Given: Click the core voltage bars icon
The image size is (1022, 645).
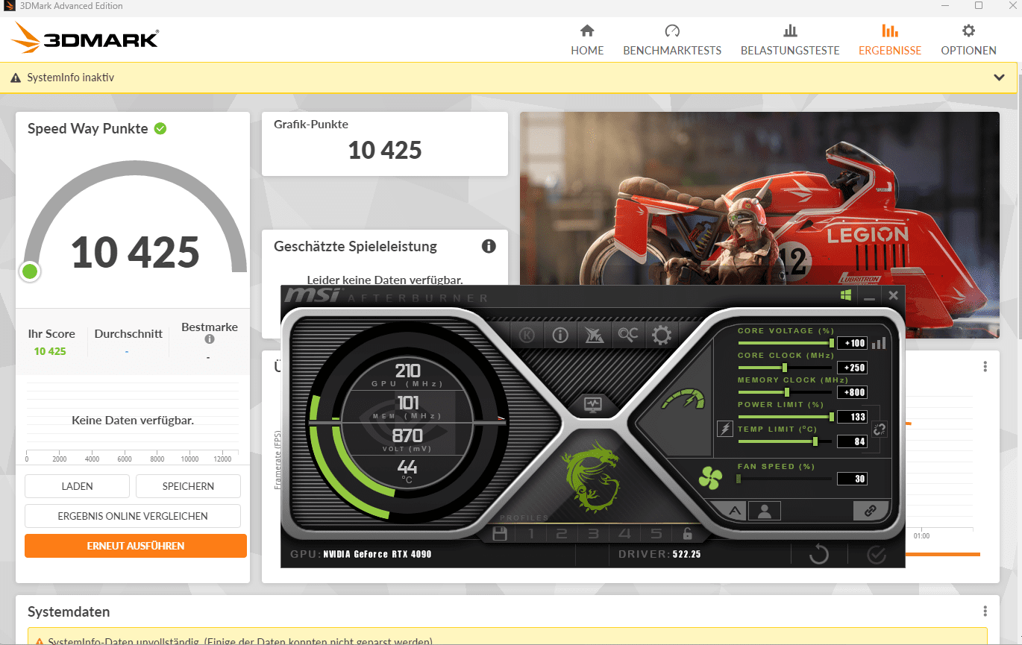Looking at the screenshot, I should tap(879, 343).
